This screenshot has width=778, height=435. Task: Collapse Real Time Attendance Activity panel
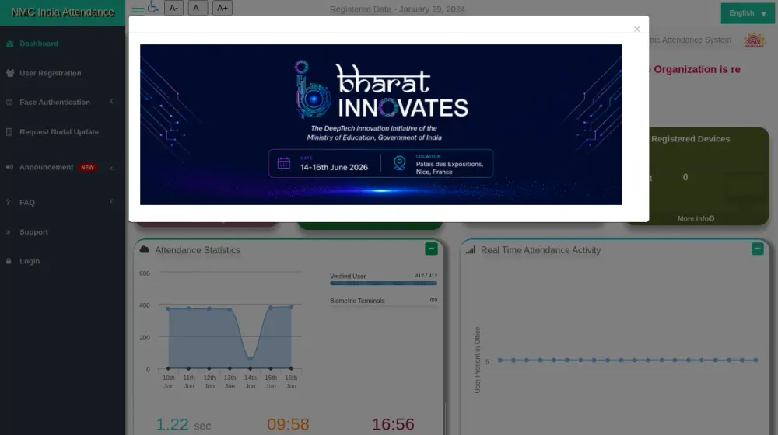pos(757,249)
